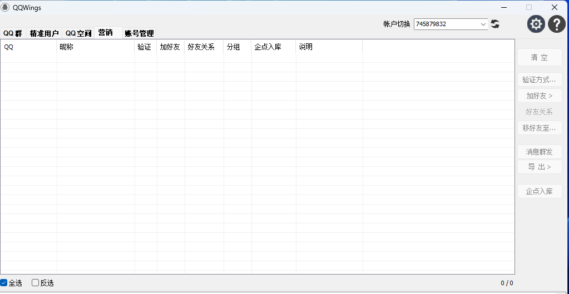Click the refresh account switch icon

click(x=495, y=24)
